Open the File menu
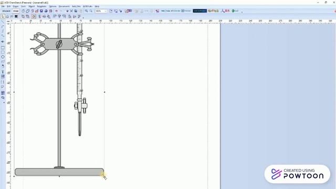The width and height of the screenshot is (336, 189). click(x=3, y=6)
